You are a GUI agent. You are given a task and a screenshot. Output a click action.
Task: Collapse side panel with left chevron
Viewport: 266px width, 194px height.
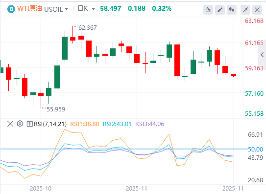pyautogui.click(x=262, y=55)
